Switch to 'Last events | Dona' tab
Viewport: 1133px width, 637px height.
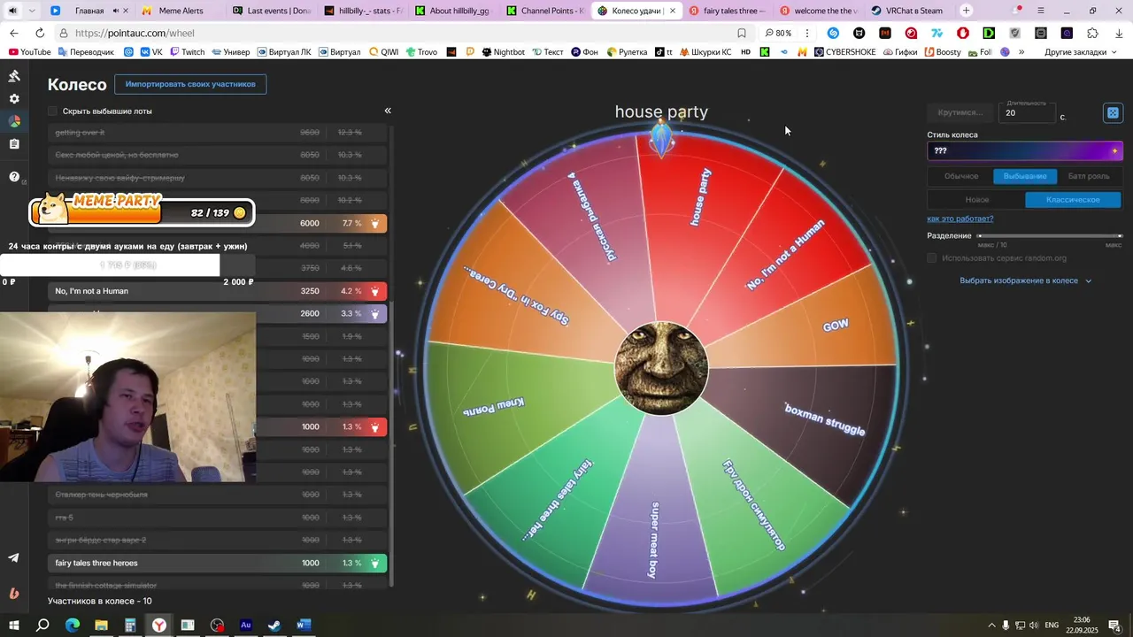[270, 11]
